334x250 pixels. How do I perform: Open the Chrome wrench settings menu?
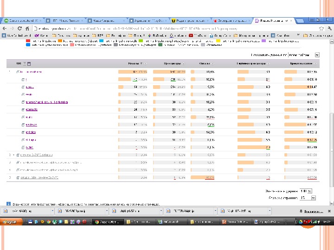pyautogui.click(x=329, y=28)
